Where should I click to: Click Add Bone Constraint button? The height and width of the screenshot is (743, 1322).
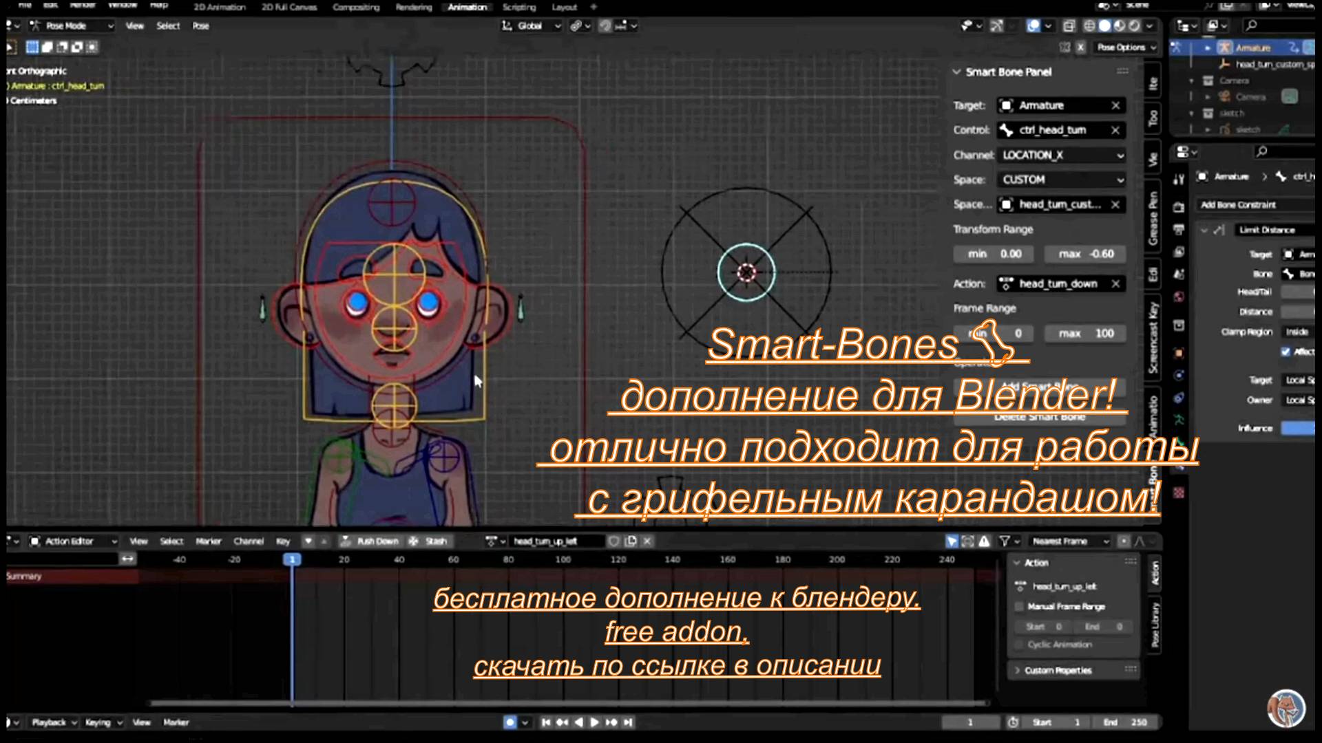[1257, 204]
